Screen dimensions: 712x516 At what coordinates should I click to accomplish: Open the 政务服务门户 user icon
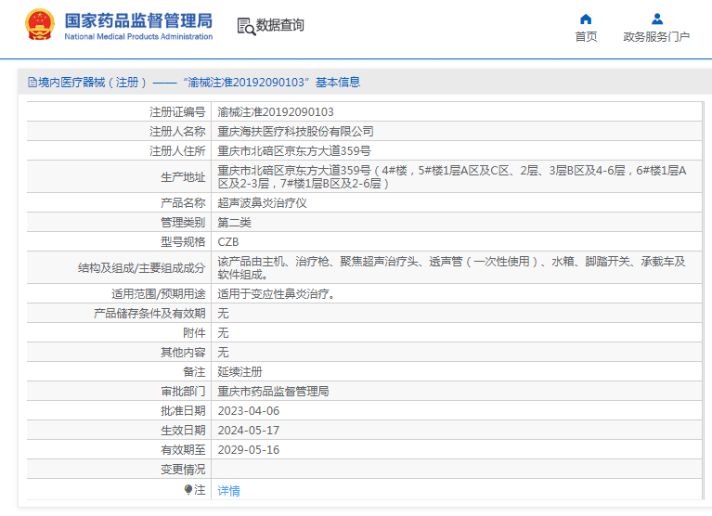pos(656,19)
